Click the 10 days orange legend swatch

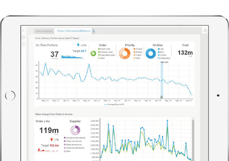(x=134, y=49)
